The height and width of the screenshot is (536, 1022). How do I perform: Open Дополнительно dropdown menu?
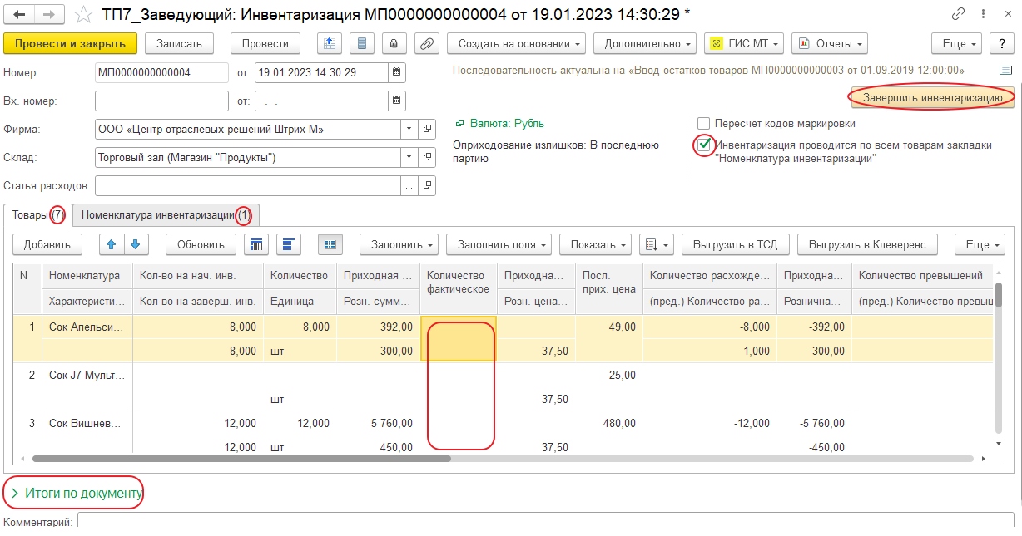(x=645, y=43)
